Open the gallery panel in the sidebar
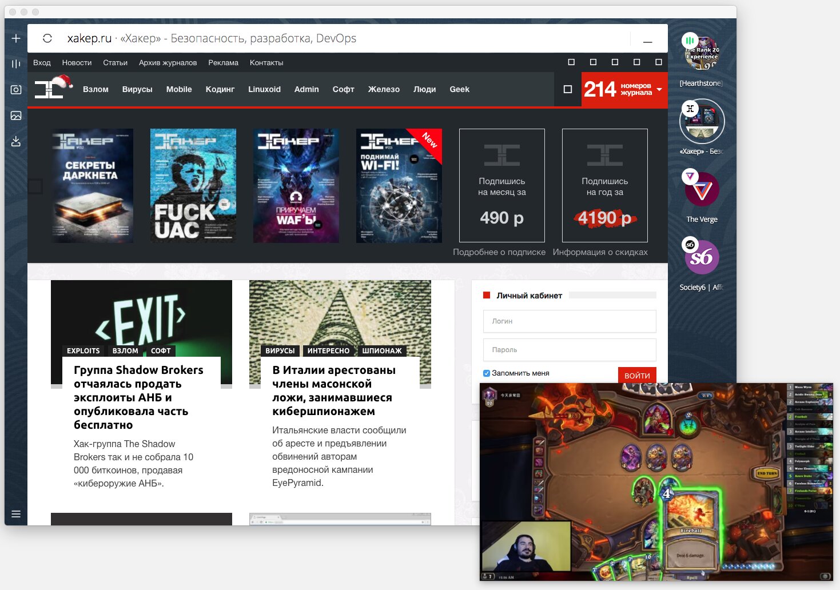Screen dimensions: 840x590 (16, 115)
